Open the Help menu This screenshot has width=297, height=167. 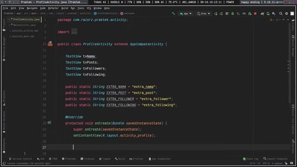point(107,8)
